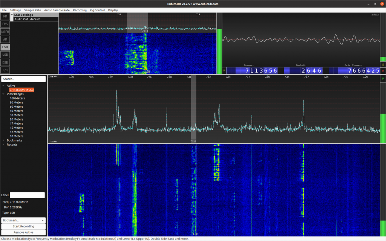Image resolution: width=386 pixels, height=241 pixels.
Task: Open the Sample Rate menu
Action: click(32, 10)
